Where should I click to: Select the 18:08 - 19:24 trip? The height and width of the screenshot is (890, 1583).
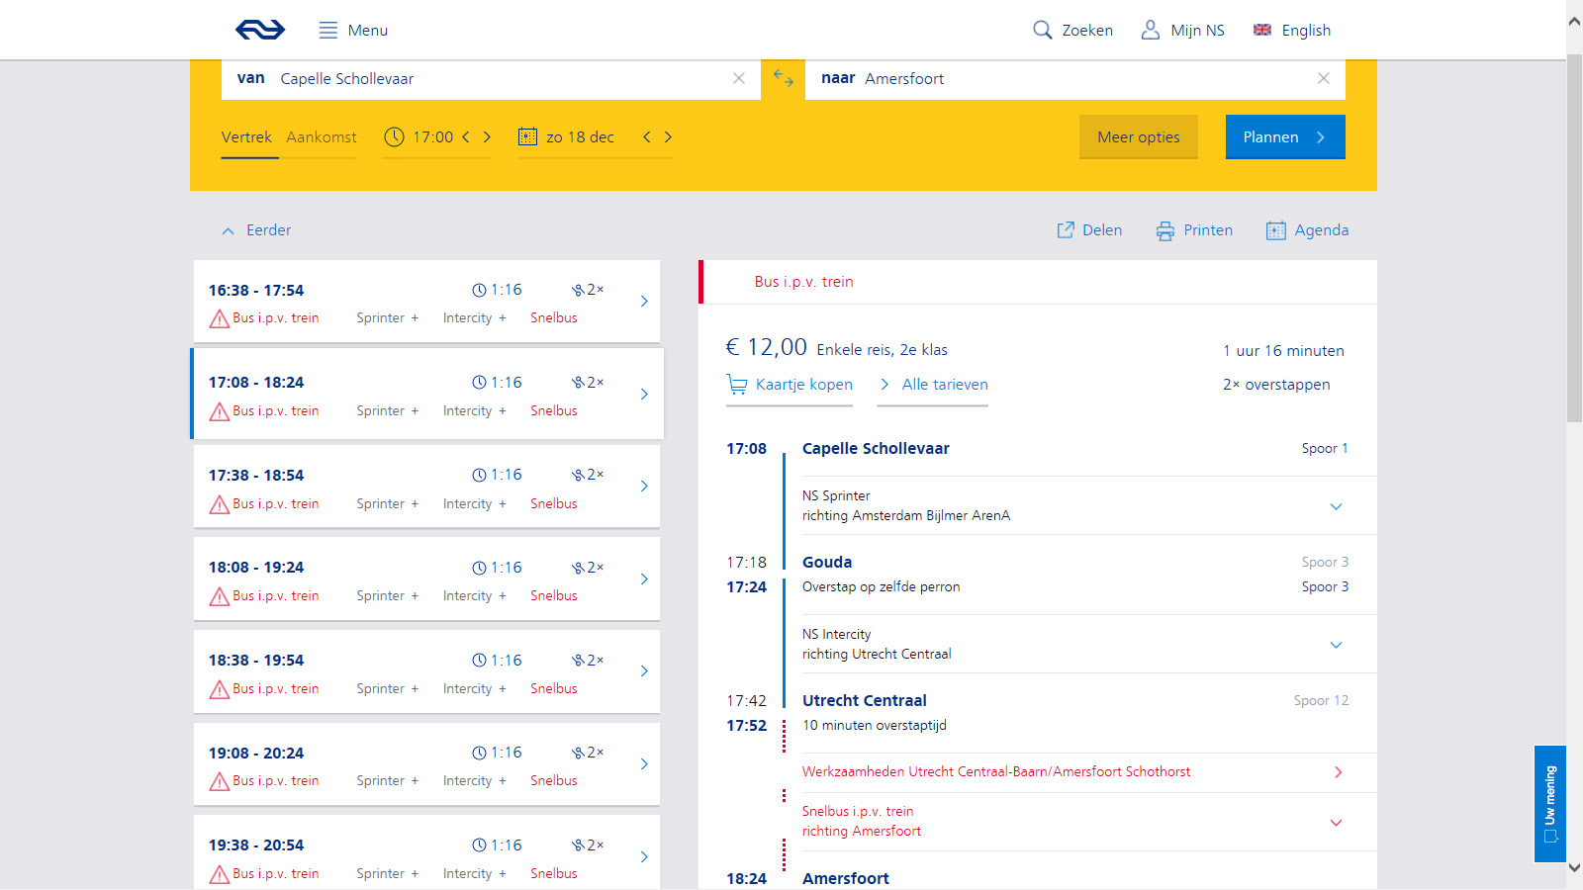click(426, 579)
